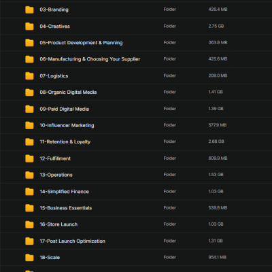272x272 pixels.
Task: Click the 16-Store Launch folder icon
Action: point(29,224)
